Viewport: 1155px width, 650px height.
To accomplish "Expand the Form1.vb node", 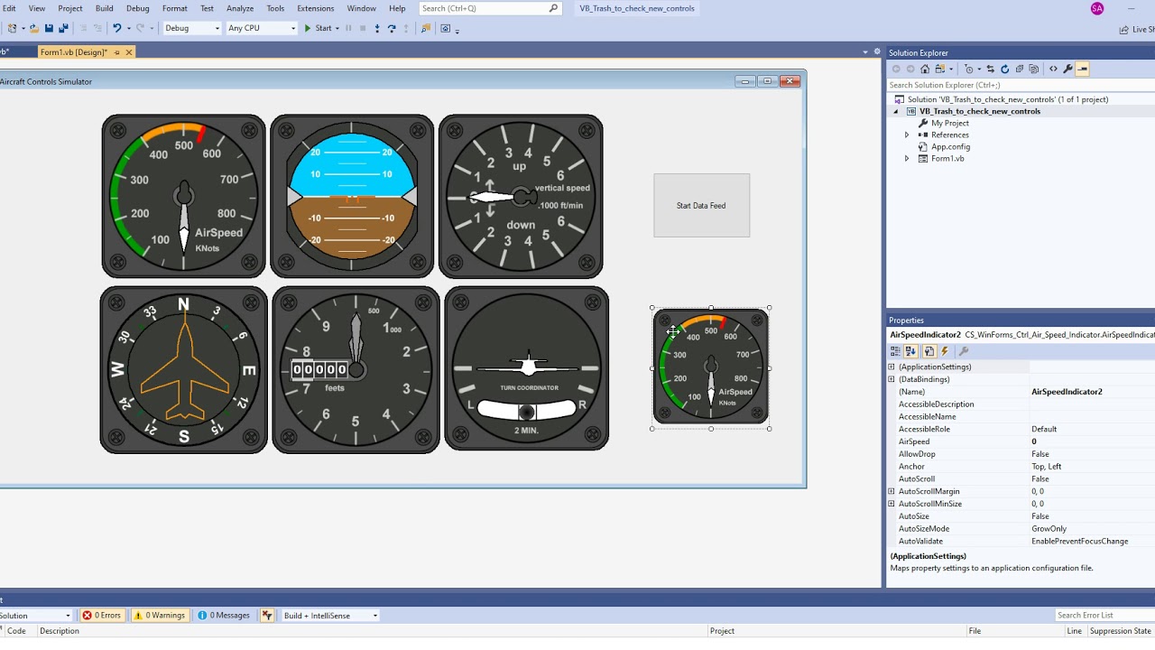I will coord(907,158).
